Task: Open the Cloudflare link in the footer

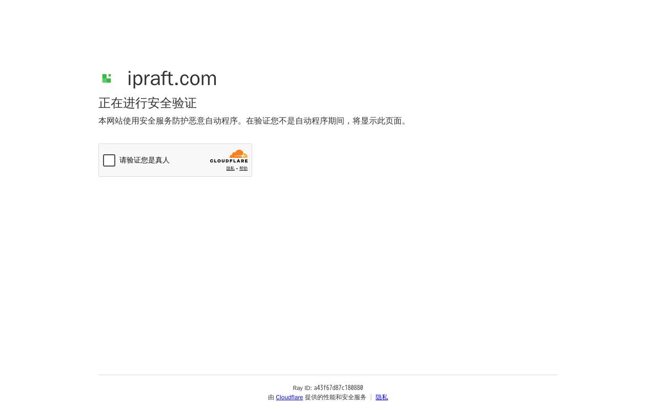Action: [x=290, y=397]
